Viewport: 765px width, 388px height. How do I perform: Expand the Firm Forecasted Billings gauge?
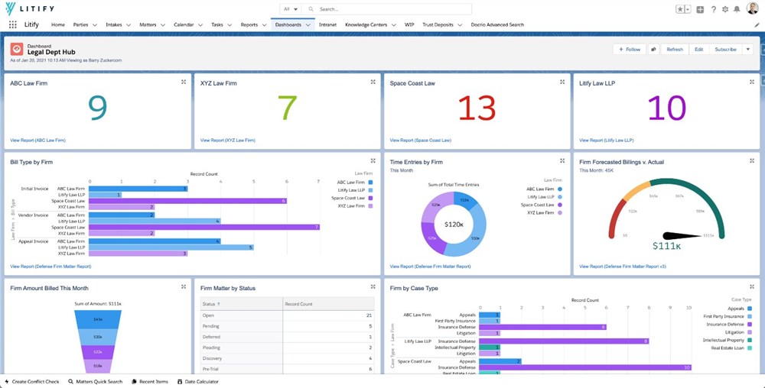coord(752,160)
